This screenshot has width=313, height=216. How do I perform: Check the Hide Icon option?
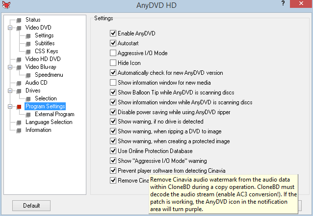[113, 62]
